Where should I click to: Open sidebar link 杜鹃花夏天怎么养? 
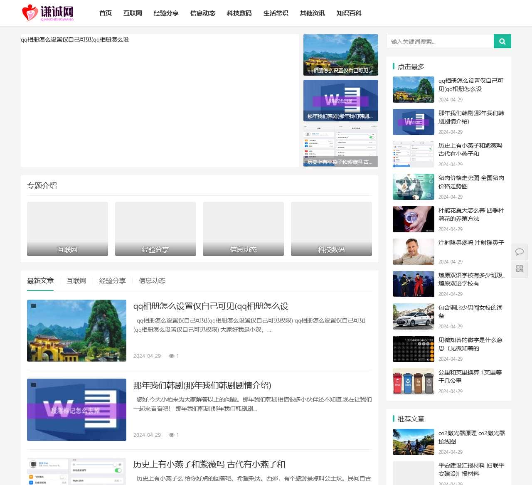471,214
